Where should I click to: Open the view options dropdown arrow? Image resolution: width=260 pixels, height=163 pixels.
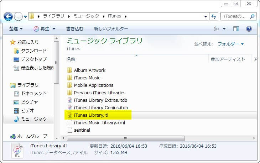pos(224,29)
